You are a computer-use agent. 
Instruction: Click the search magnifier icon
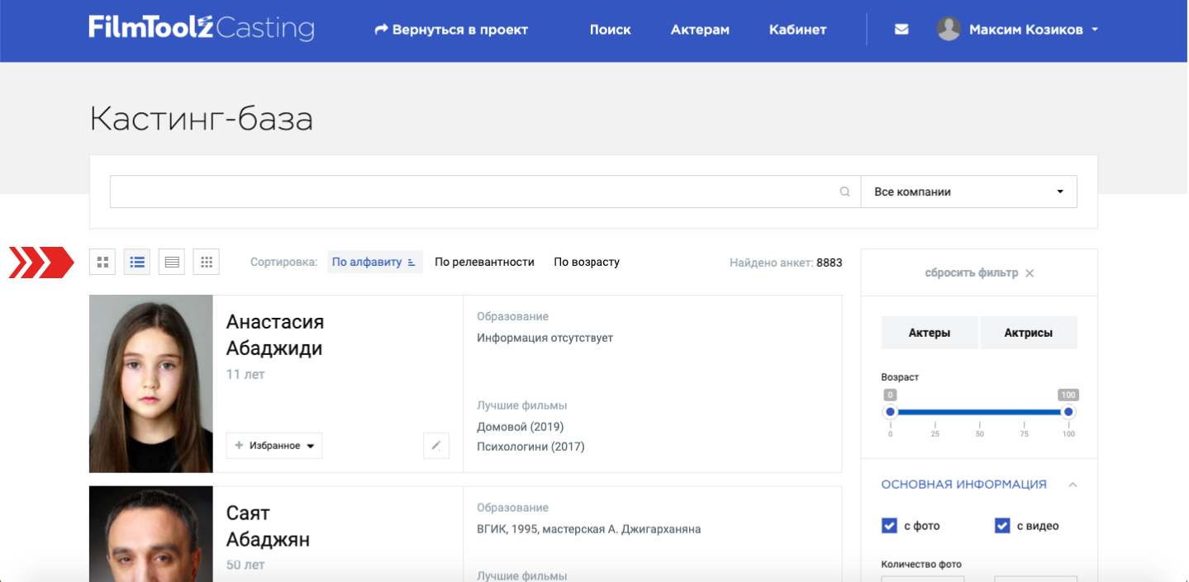844,192
